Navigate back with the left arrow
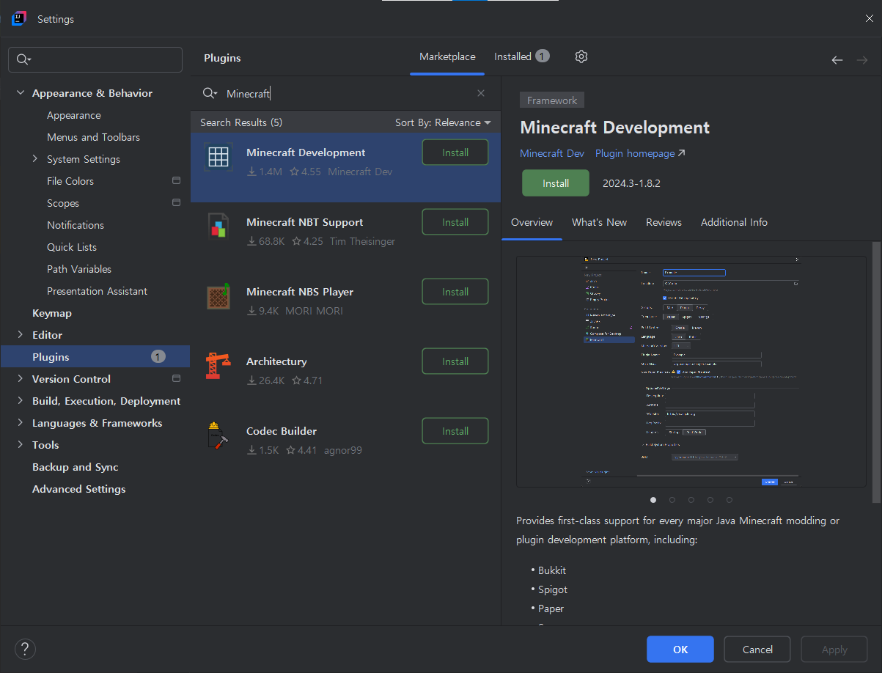The image size is (882, 673). tap(837, 60)
